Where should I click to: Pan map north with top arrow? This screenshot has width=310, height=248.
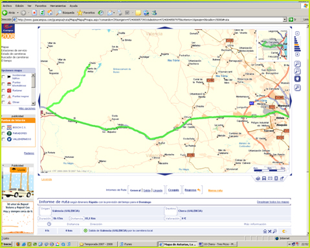pos(165,28)
